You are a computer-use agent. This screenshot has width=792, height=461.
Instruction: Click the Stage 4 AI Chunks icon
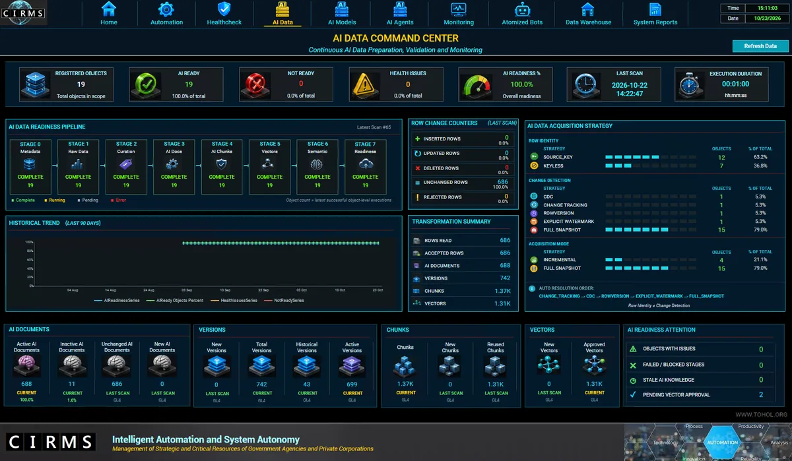(x=222, y=164)
